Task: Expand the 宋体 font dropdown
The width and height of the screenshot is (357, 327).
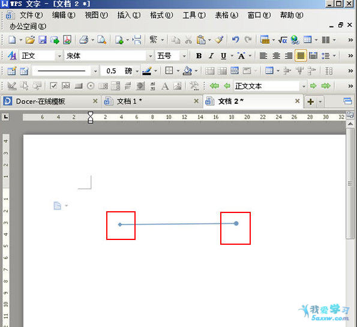Action: [x=150, y=56]
